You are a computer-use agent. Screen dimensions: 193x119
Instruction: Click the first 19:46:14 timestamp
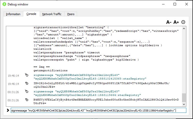[x=13, y=76]
